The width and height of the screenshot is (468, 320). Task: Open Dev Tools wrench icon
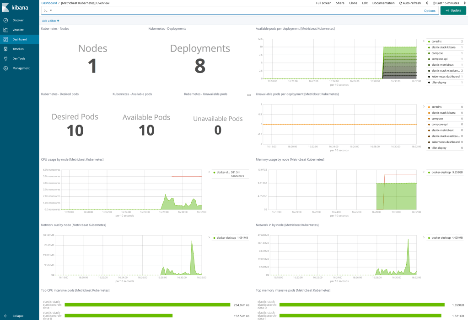(x=5, y=58)
